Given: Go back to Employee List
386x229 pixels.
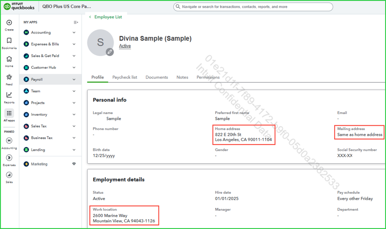Looking at the screenshot, I should click(x=105, y=17).
